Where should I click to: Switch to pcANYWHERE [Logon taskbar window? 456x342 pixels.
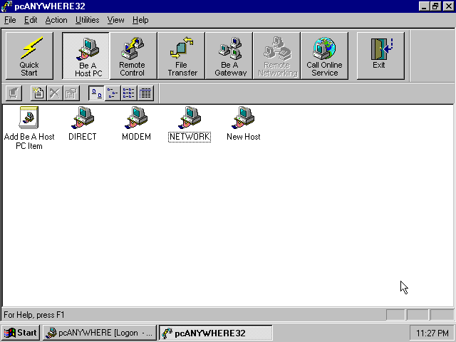[100, 333]
